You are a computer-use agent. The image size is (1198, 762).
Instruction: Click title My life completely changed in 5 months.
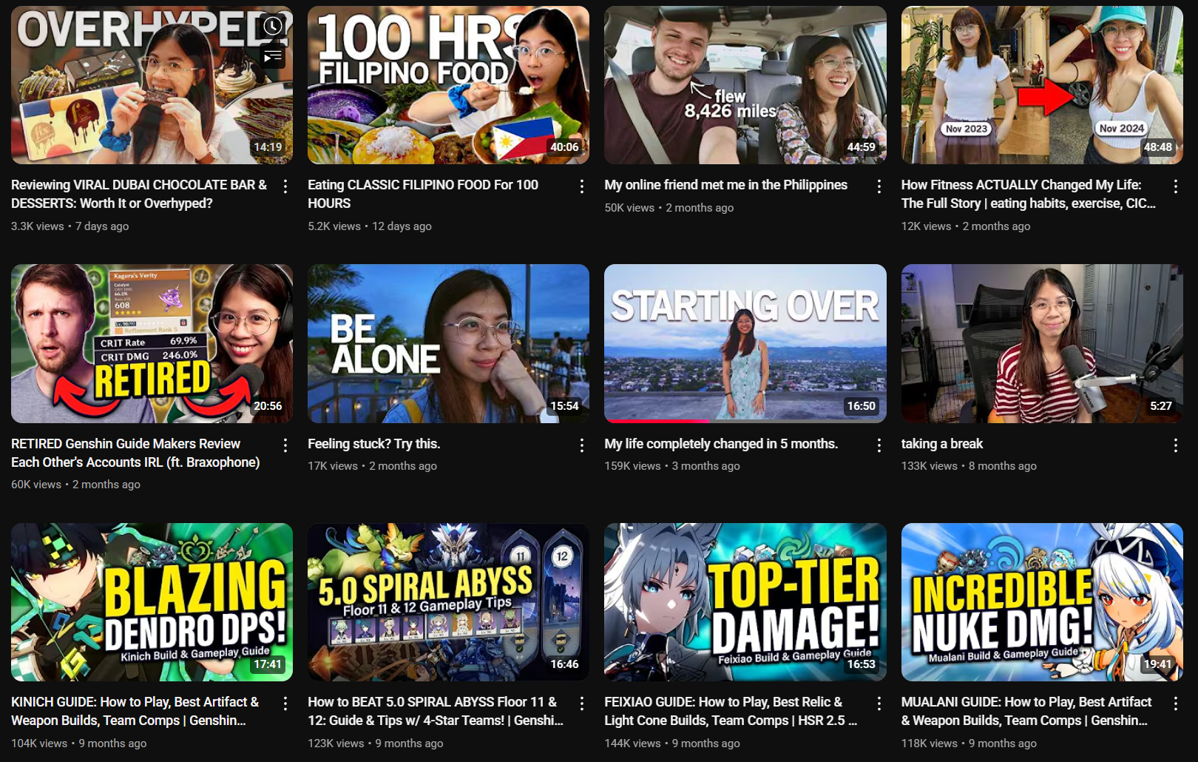(721, 444)
